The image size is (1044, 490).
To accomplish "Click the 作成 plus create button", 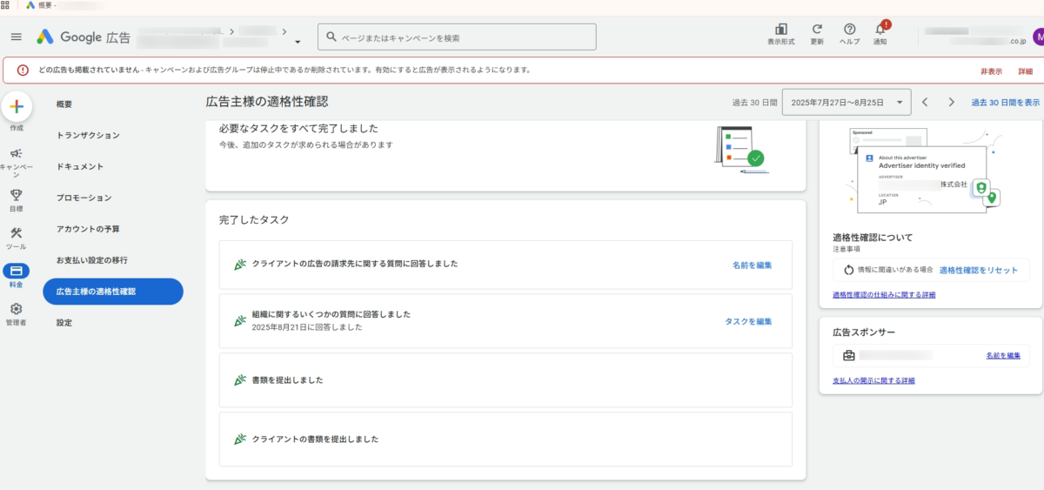I will (x=17, y=107).
